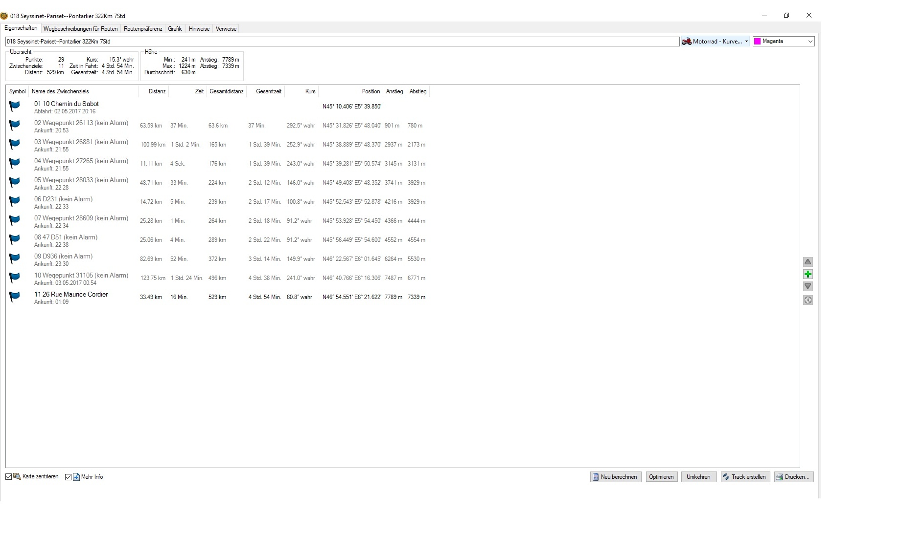902x536 pixels.
Task: Click the Drucken print button
Action: 793,477
